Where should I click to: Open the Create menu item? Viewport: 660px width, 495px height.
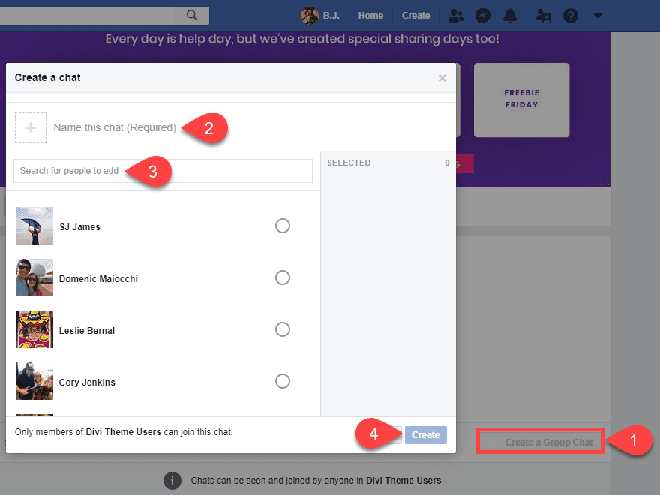pyautogui.click(x=416, y=15)
